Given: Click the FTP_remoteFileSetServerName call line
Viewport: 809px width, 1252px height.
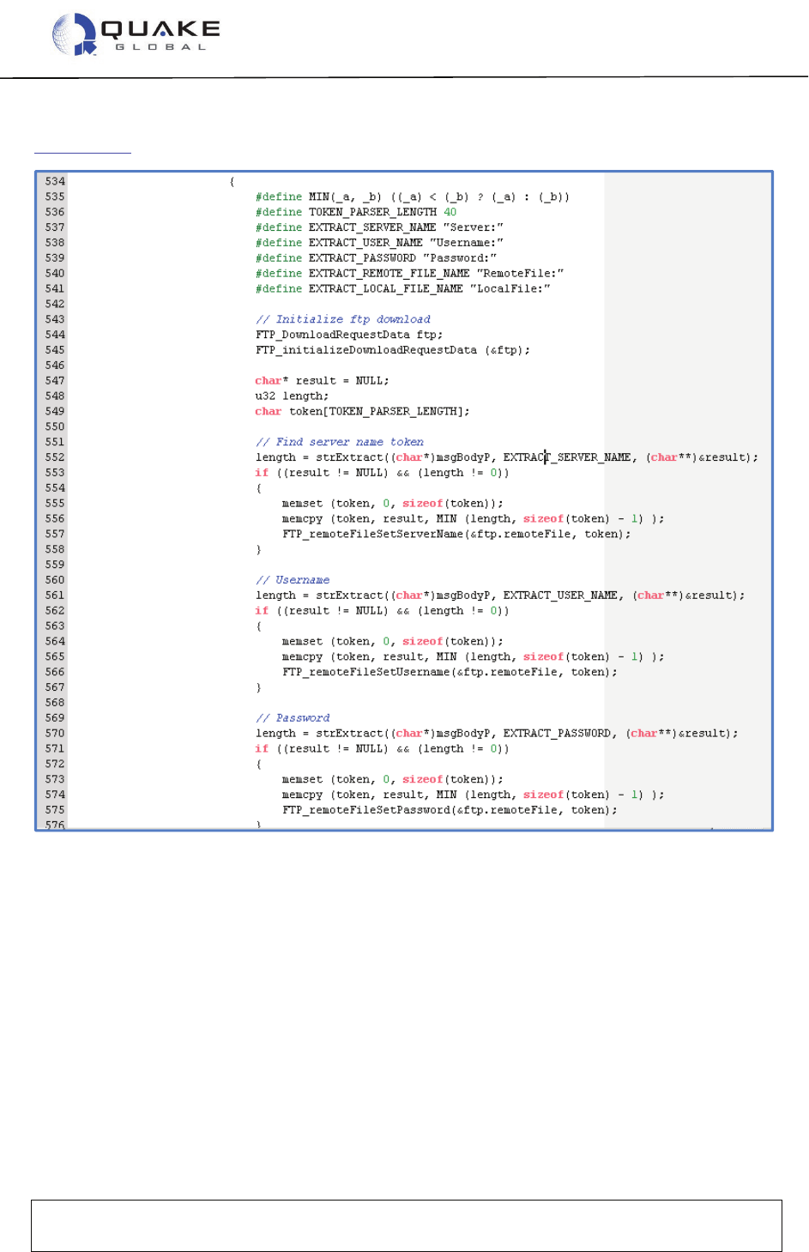Looking at the screenshot, I should (456, 534).
